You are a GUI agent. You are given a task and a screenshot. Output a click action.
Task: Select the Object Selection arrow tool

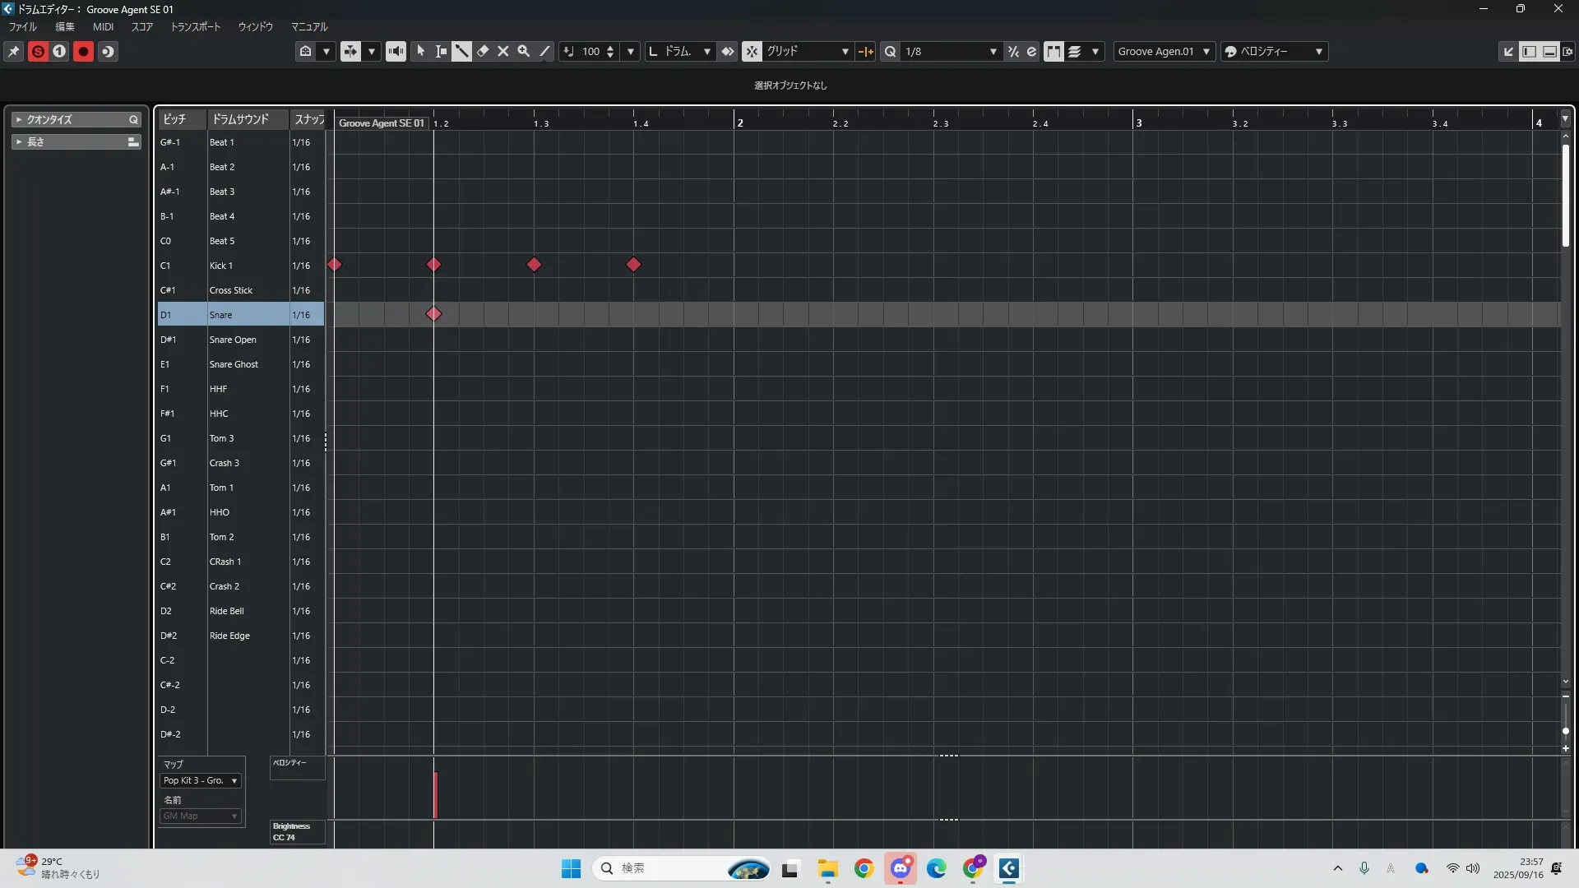pos(420,51)
